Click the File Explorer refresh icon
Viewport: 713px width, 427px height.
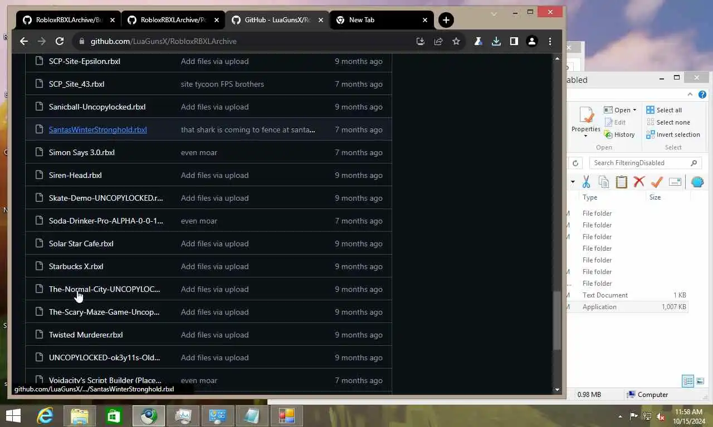tap(575, 163)
